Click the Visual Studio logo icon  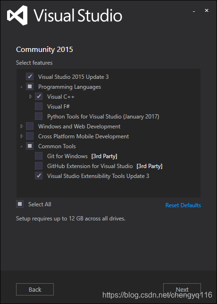(17, 15)
